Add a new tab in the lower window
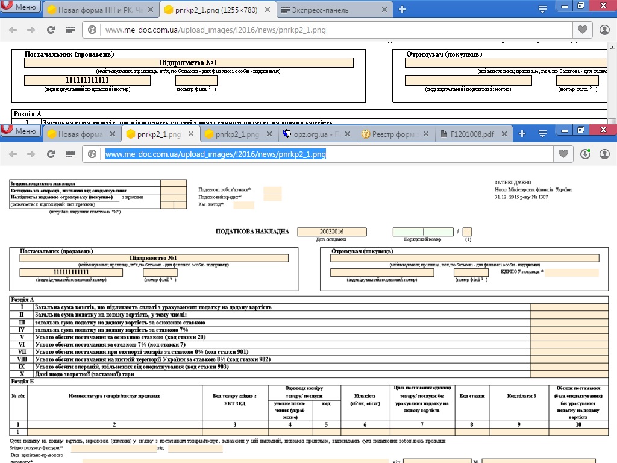This screenshot has width=617, height=463. pyautogui.click(x=522, y=134)
